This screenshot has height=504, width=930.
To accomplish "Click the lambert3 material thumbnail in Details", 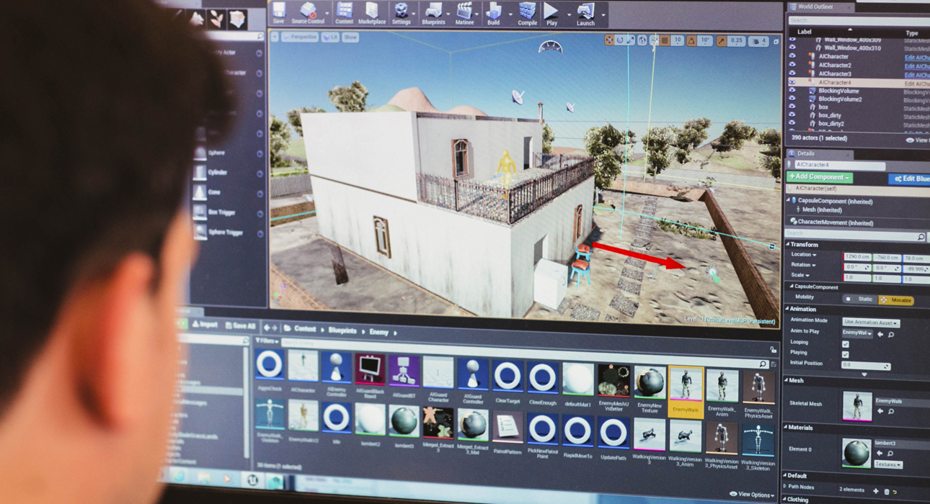I will coord(857,454).
